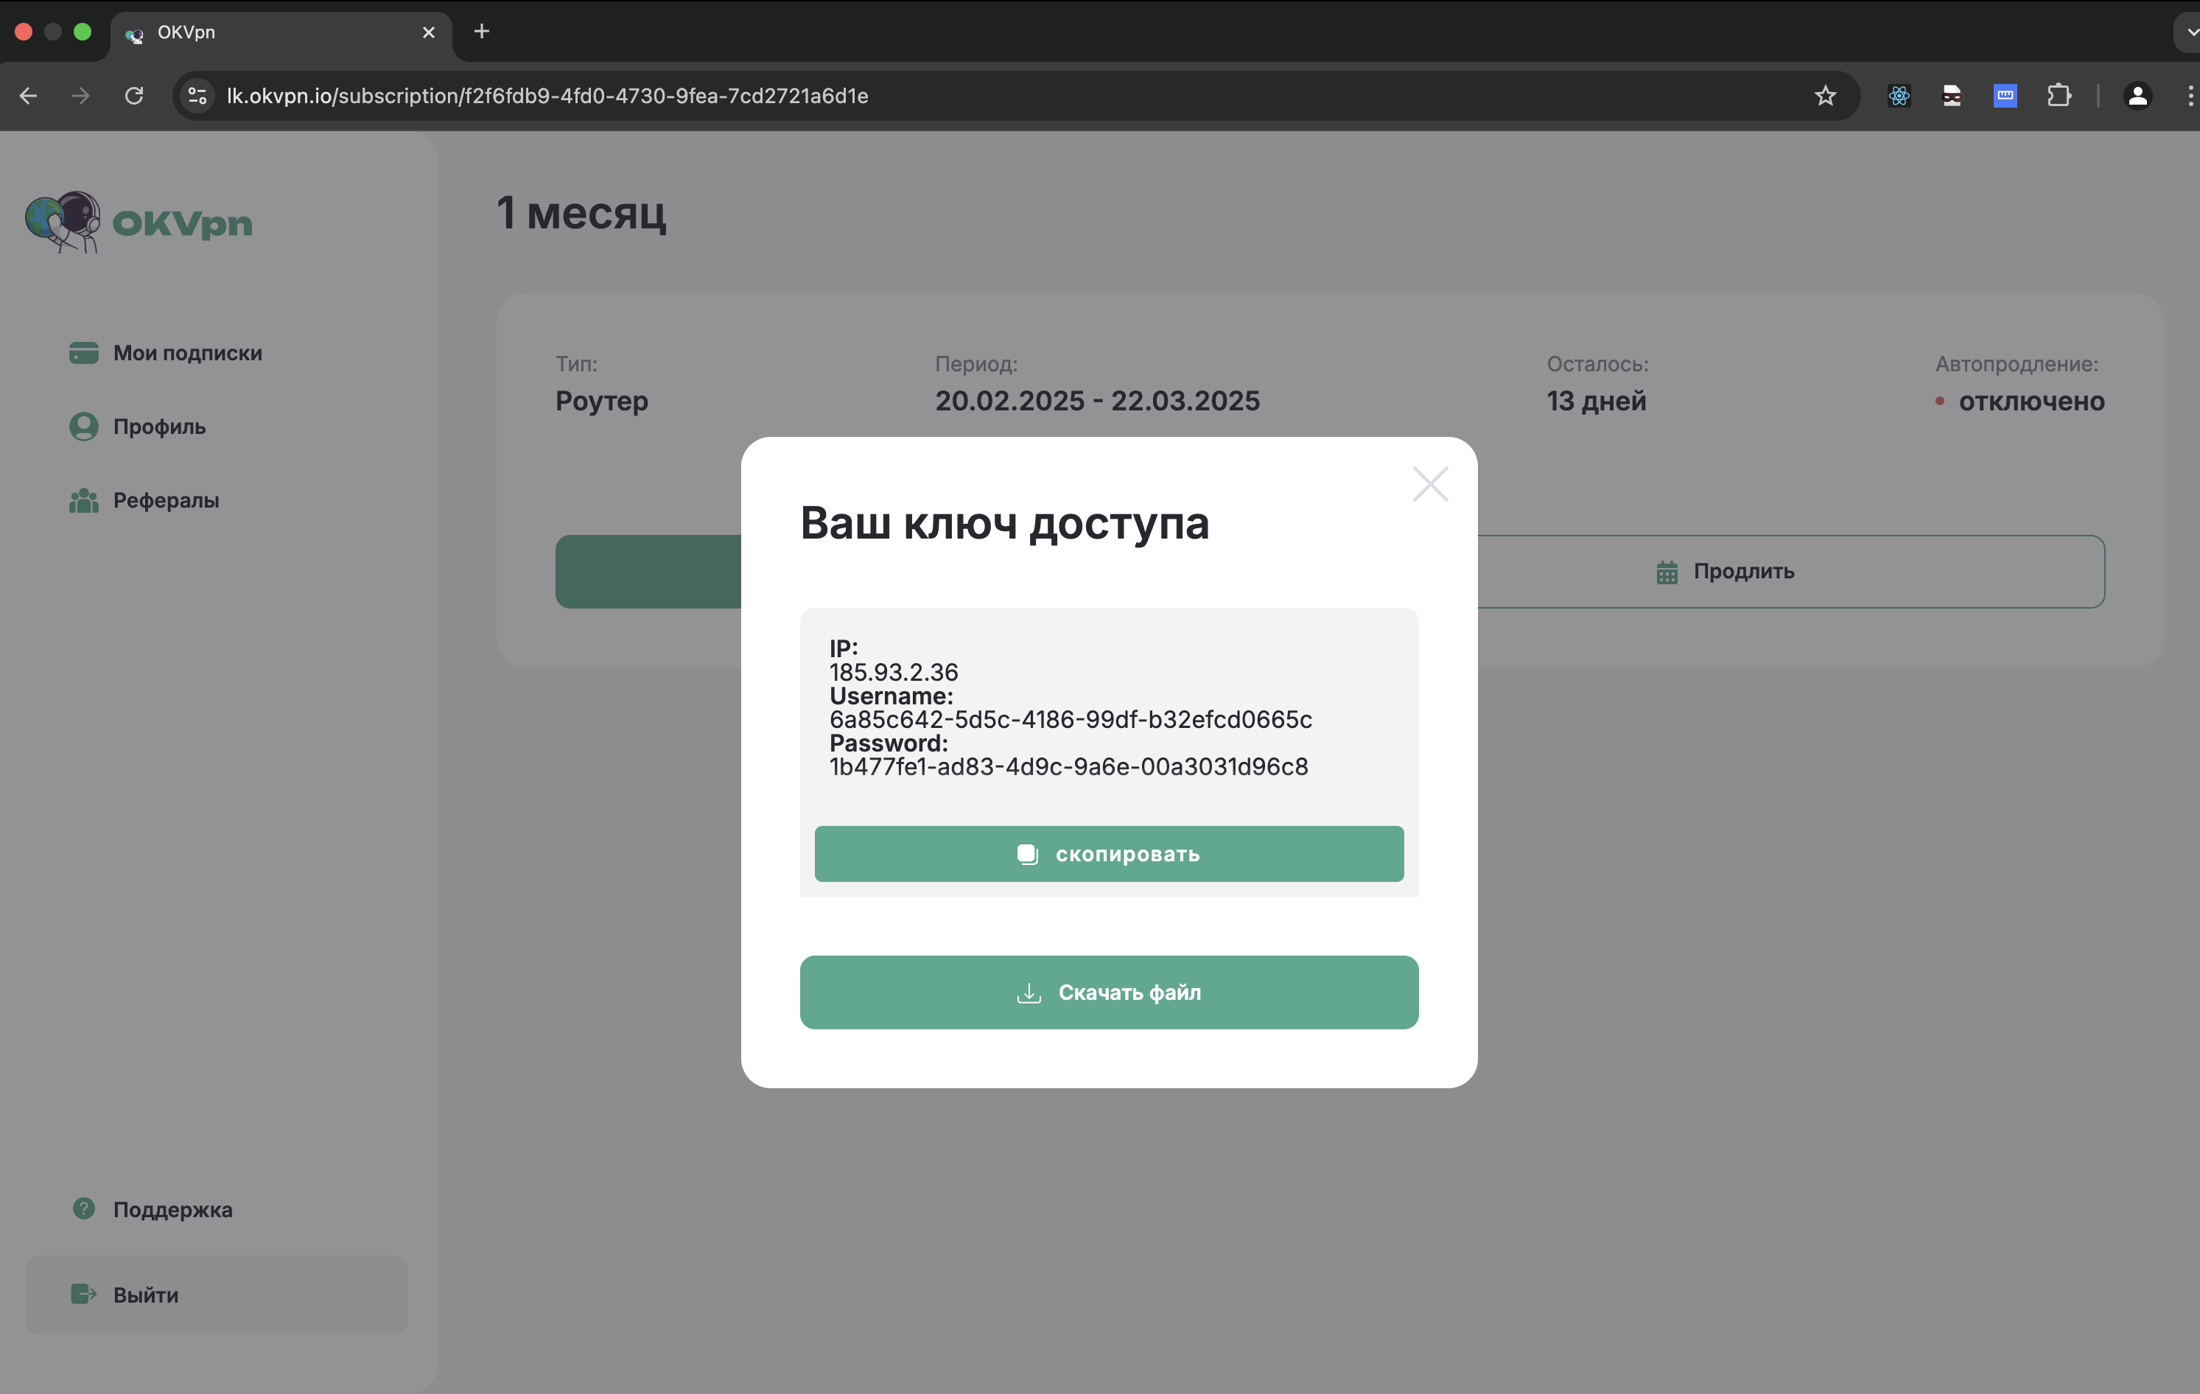The width and height of the screenshot is (2200, 1394).
Task: Open the Профиль section
Action: click(158, 427)
